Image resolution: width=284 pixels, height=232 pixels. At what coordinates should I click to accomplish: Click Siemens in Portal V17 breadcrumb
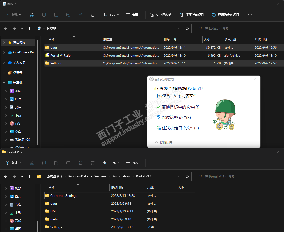[100, 176]
